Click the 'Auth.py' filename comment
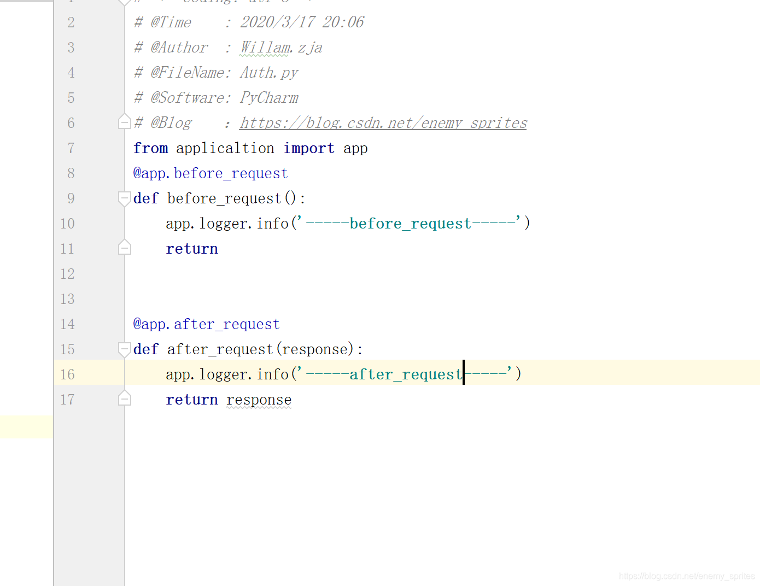 tap(269, 73)
